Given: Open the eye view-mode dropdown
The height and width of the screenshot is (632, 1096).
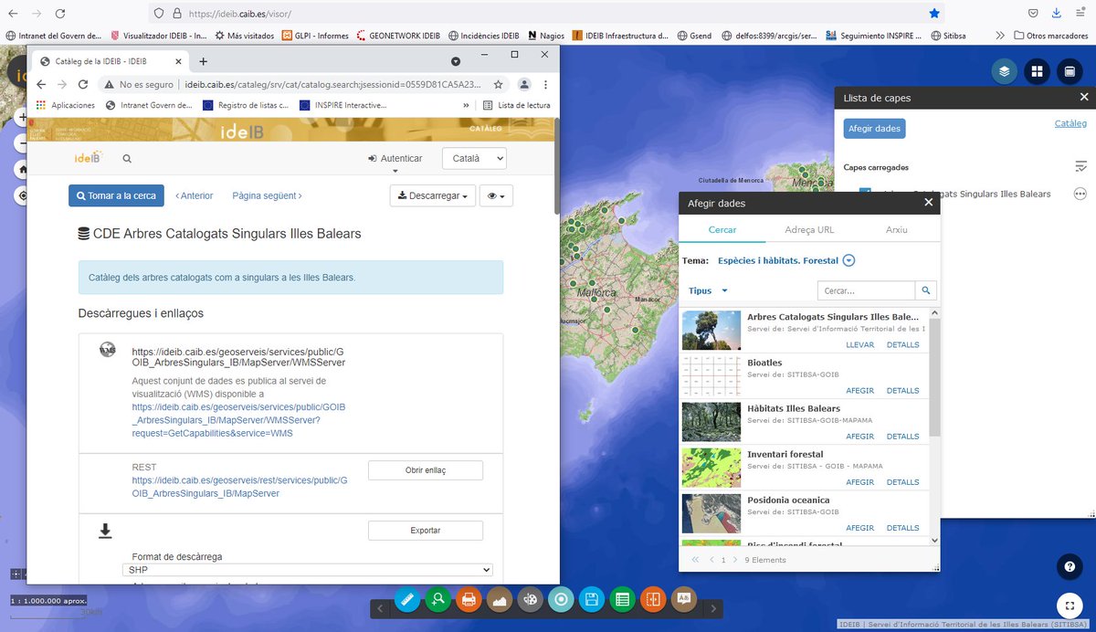Looking at the screenshot, I should tap(497, 195).
